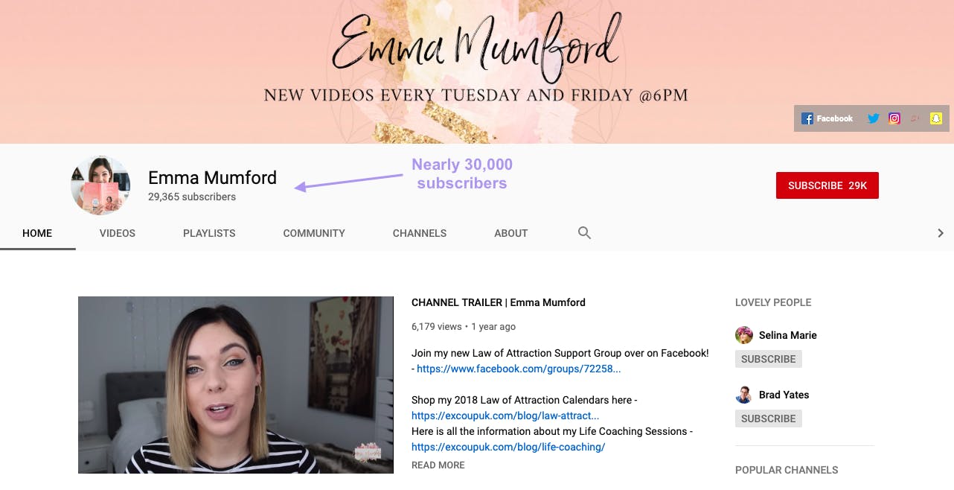Open the Snapchat ghost icon link
This screenshot has width=954, height=490.
point(936,118)
